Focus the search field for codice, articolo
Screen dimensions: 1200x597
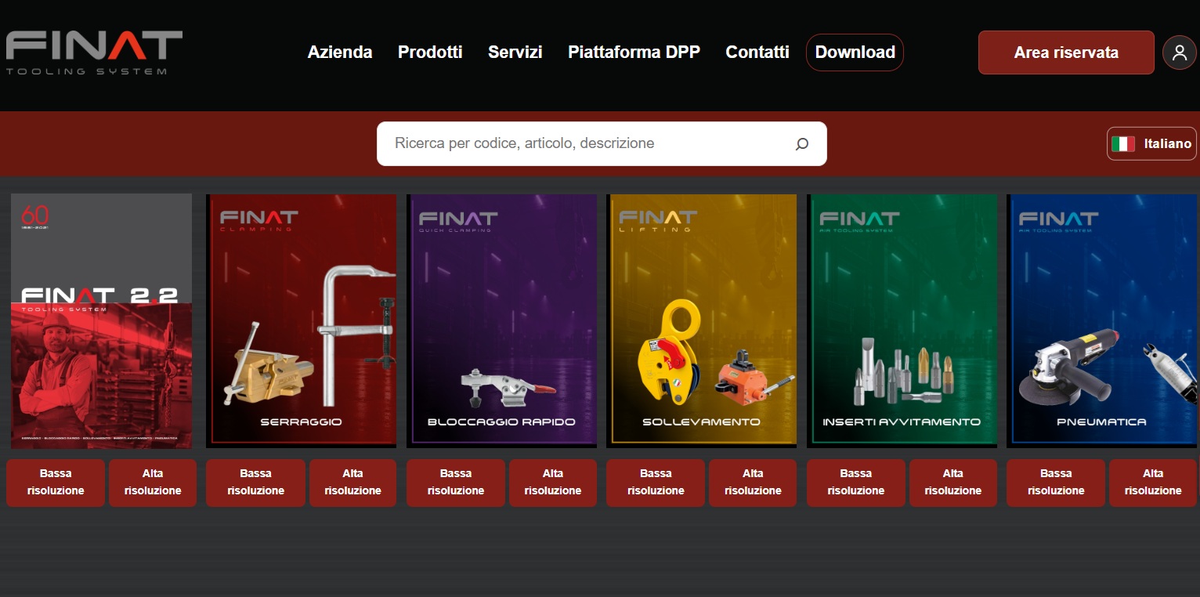(602, 143)
